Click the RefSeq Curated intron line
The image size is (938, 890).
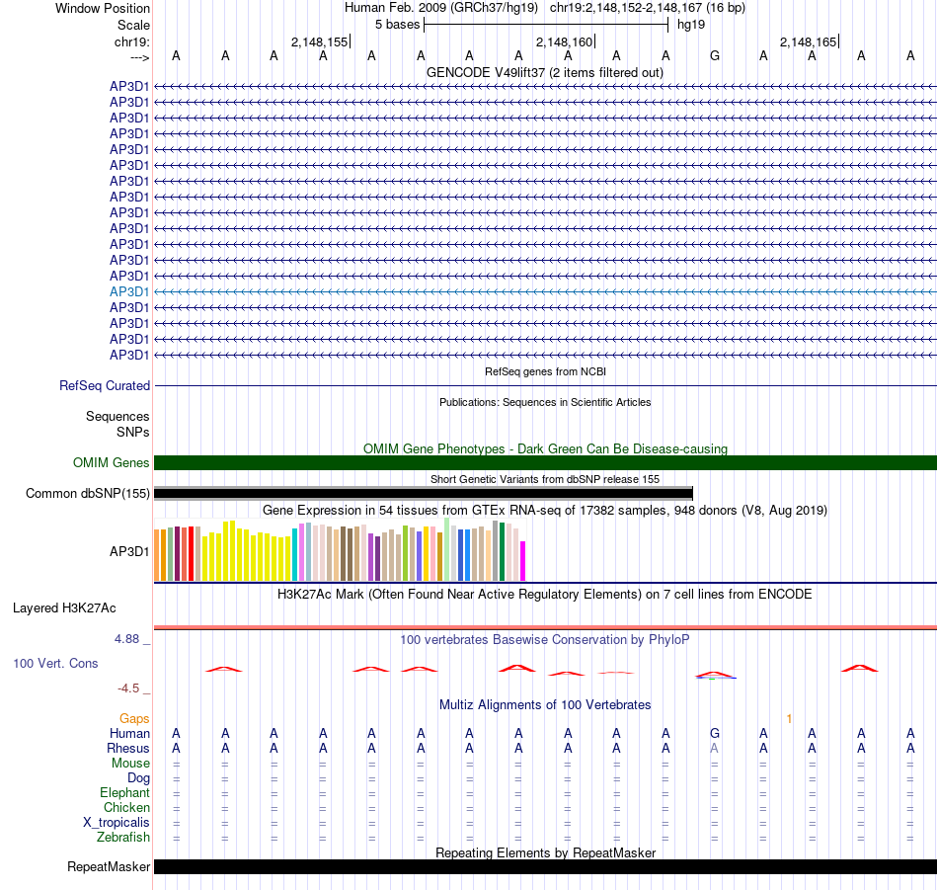point(546,385)
